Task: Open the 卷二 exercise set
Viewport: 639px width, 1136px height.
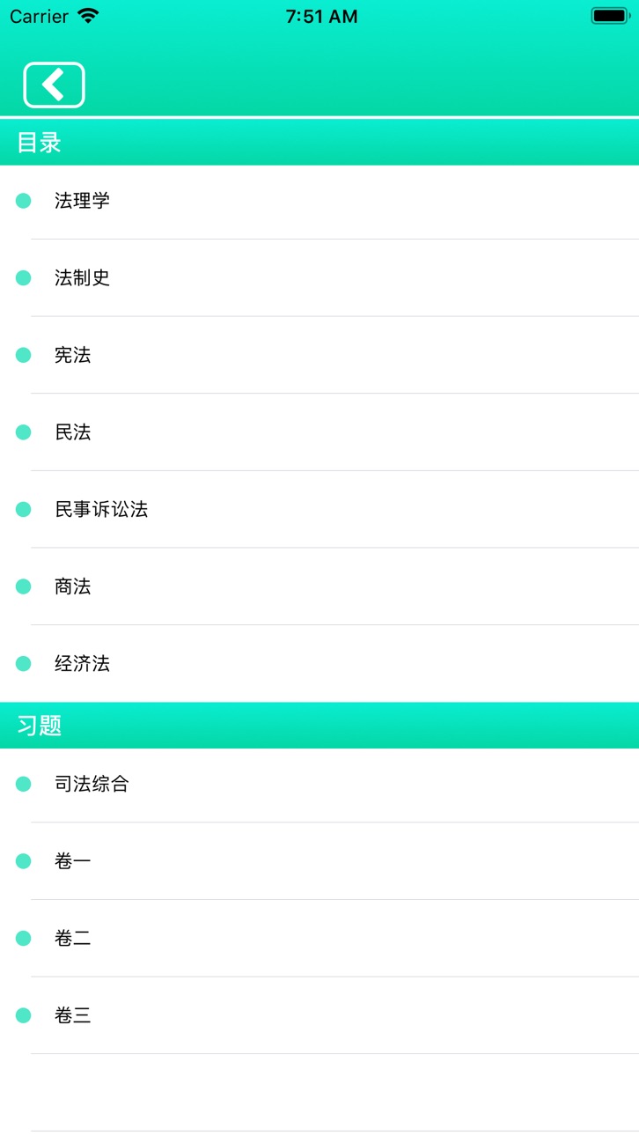Action: click(x=319, y=939)
